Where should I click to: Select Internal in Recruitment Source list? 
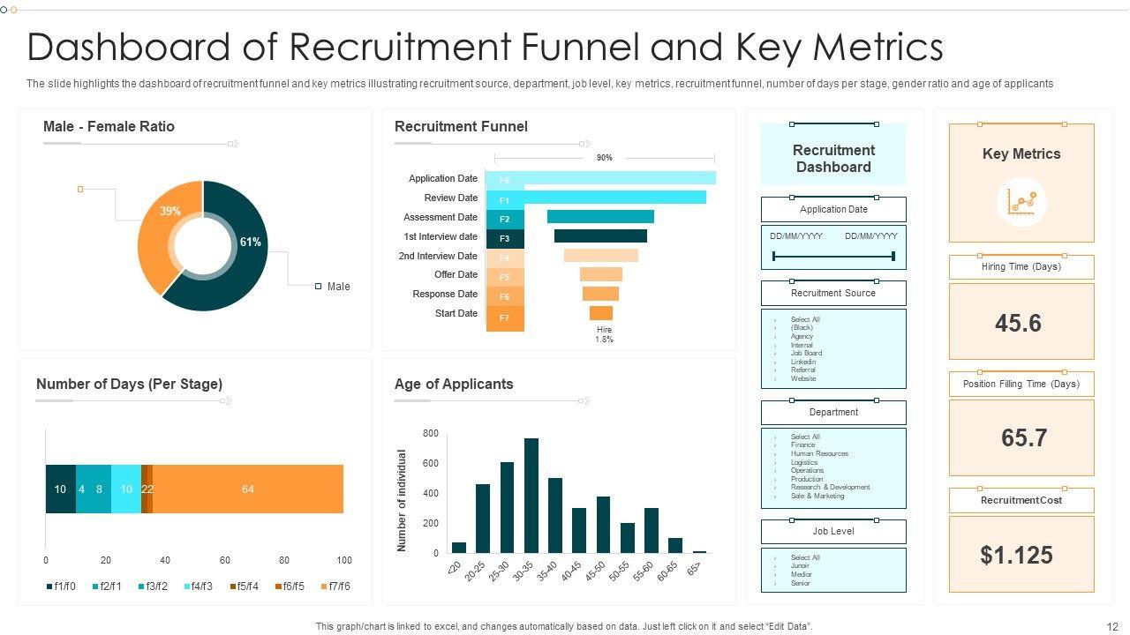coord(802,345)
